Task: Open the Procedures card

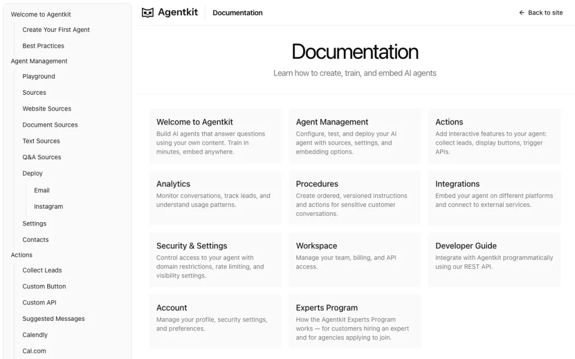Action: (355, 198)
